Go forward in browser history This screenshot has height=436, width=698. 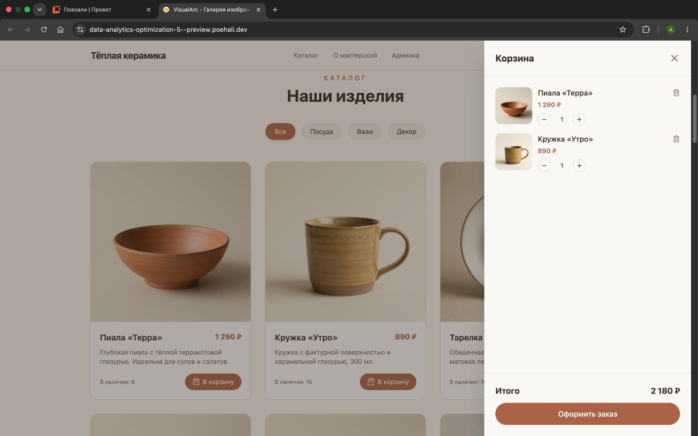tap(27, 30)
